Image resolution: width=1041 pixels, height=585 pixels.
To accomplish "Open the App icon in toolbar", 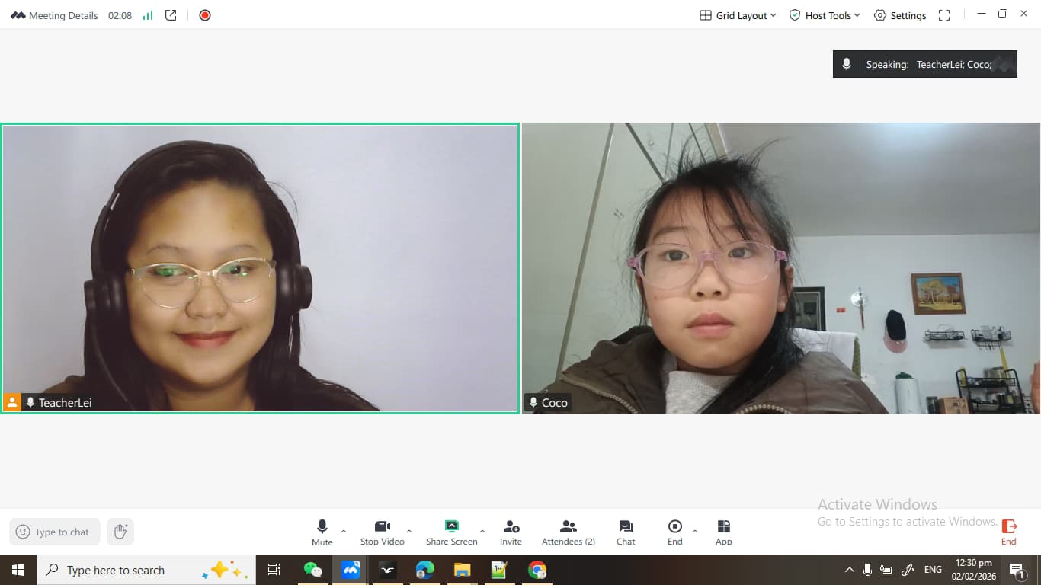I will pyautogui.click(x=723, y=532).
